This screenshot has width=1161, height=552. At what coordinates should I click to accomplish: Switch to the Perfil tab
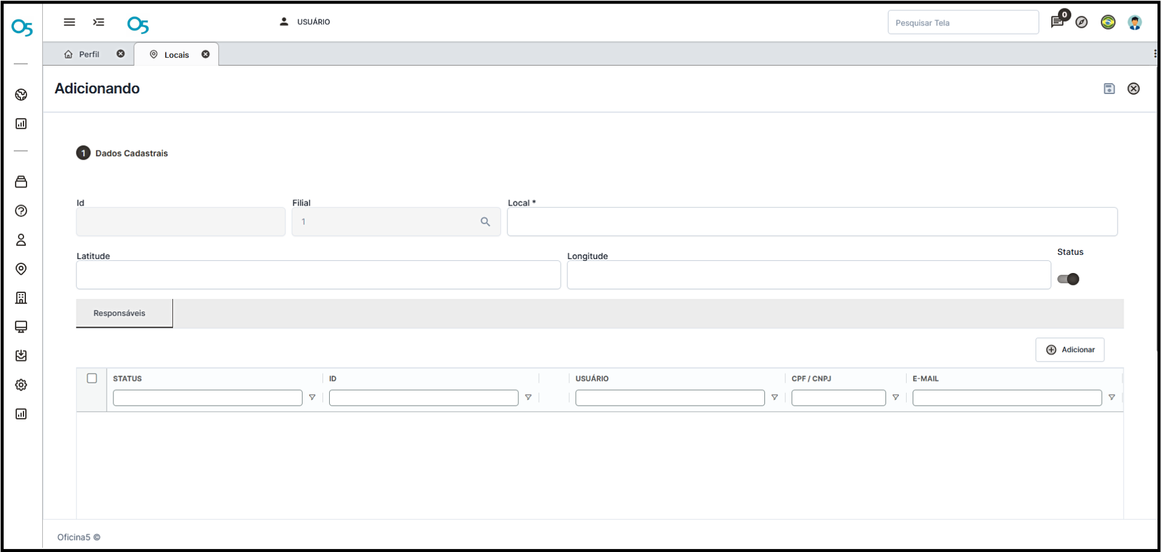click(x=89, y=54)
